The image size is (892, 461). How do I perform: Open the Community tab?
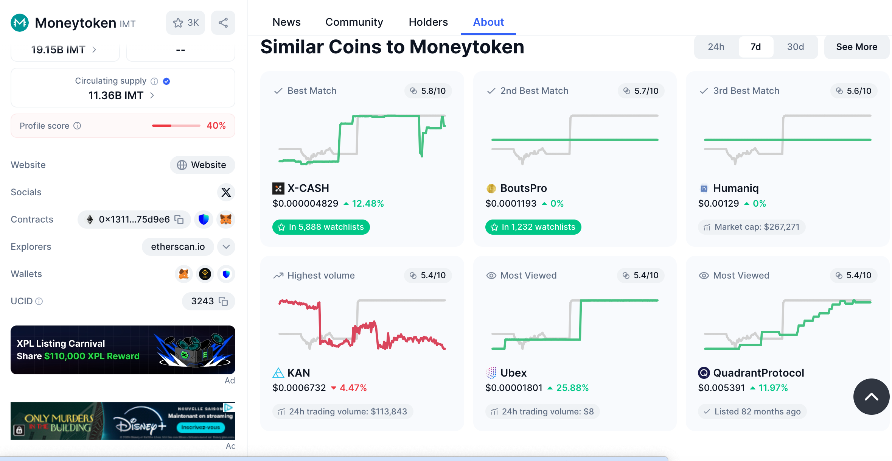click(354, 22)
